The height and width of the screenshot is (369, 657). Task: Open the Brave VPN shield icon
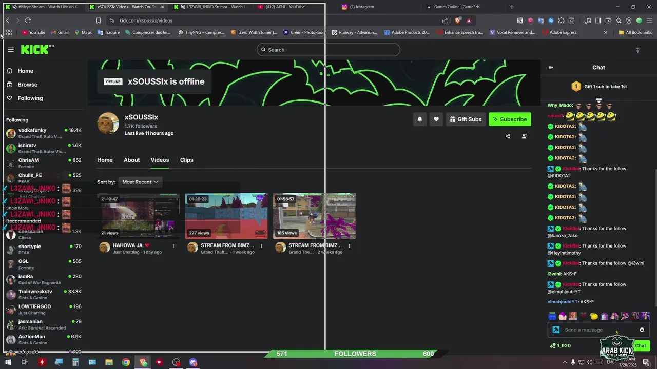pos(629,20)
